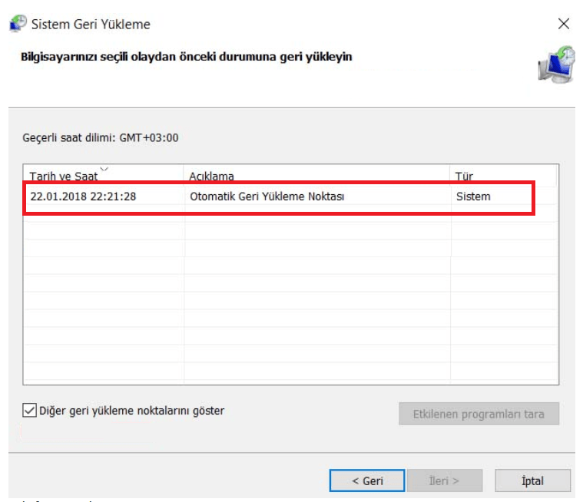
Task: Click the Geçerli saat dilimi GMT+03:00 text
Action: pos(101,138)
